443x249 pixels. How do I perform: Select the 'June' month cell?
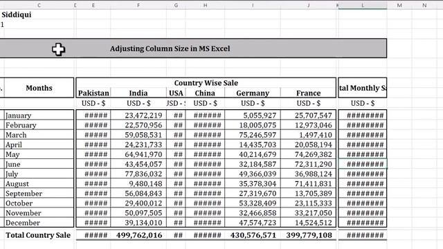click(39, 164)
